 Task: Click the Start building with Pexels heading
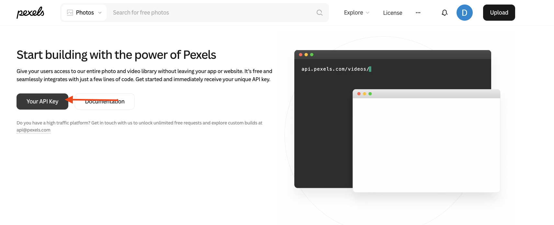pyautogui.click(x=116, y=55)
